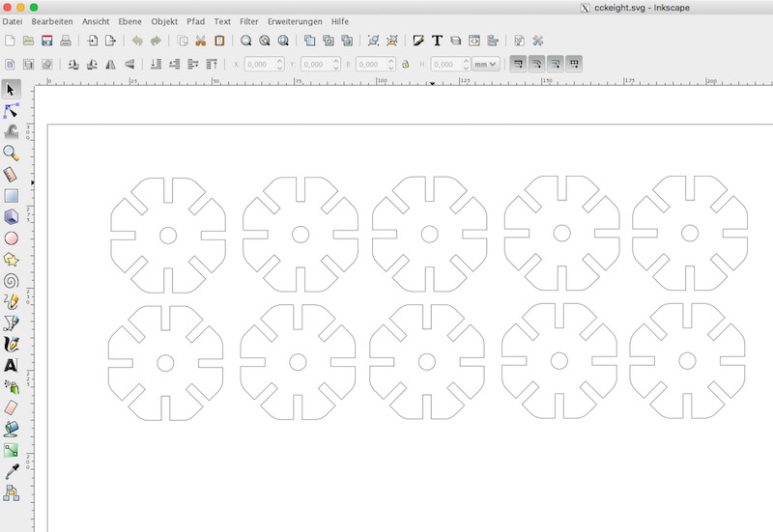Viewport: 773px width, 532px height.
Task: Select the Circle/Ellipse tool
Action: coord(11,238)
